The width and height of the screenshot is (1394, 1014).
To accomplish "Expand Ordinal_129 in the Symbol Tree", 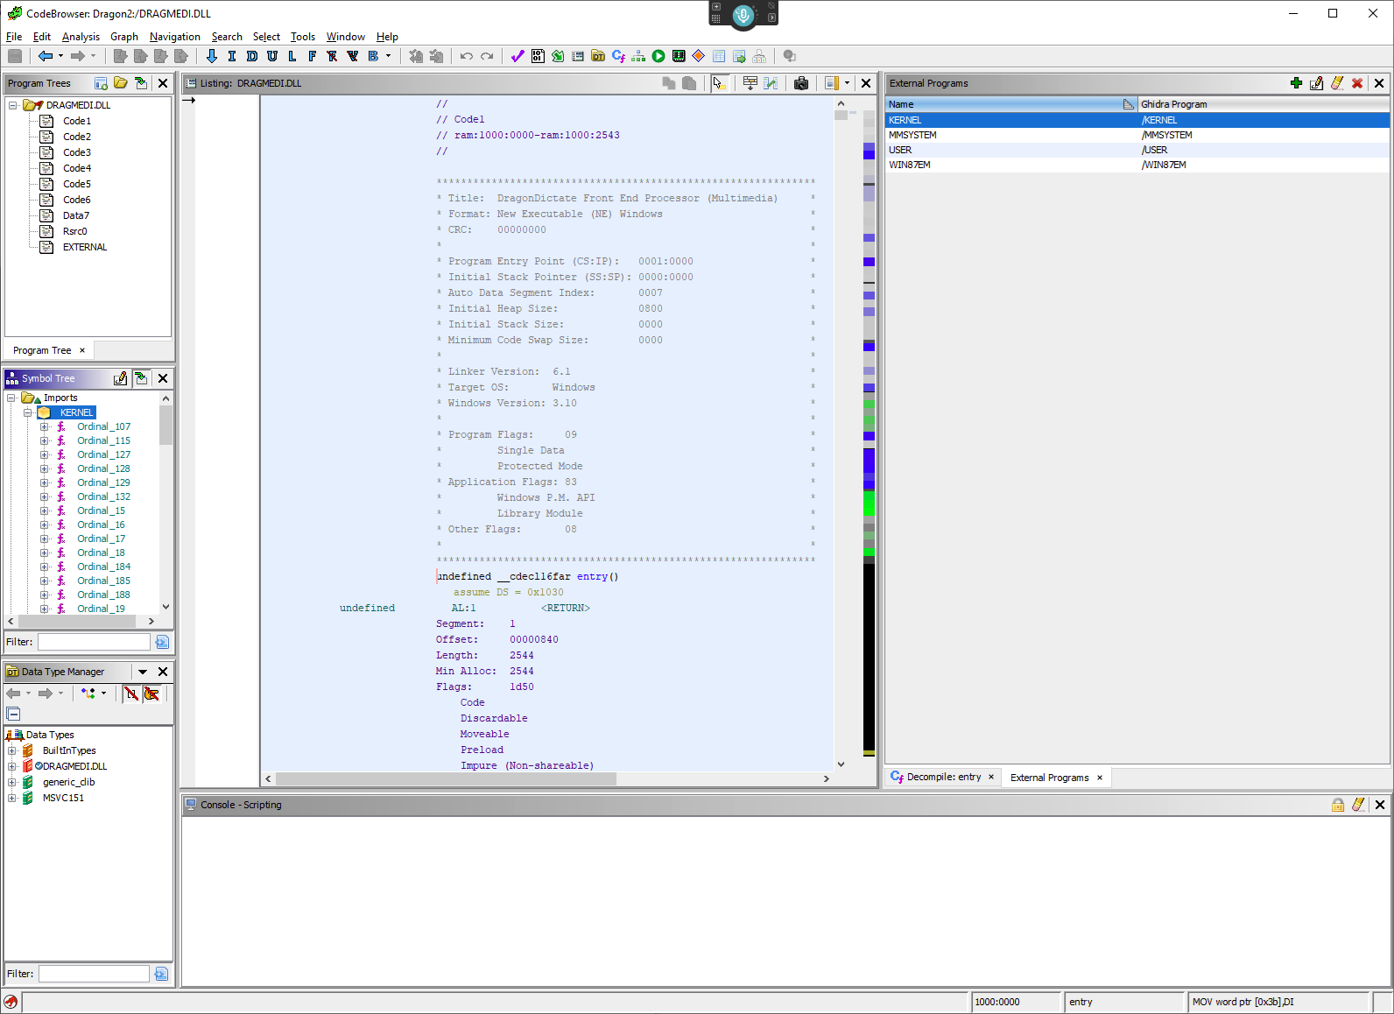I will 44,483.
